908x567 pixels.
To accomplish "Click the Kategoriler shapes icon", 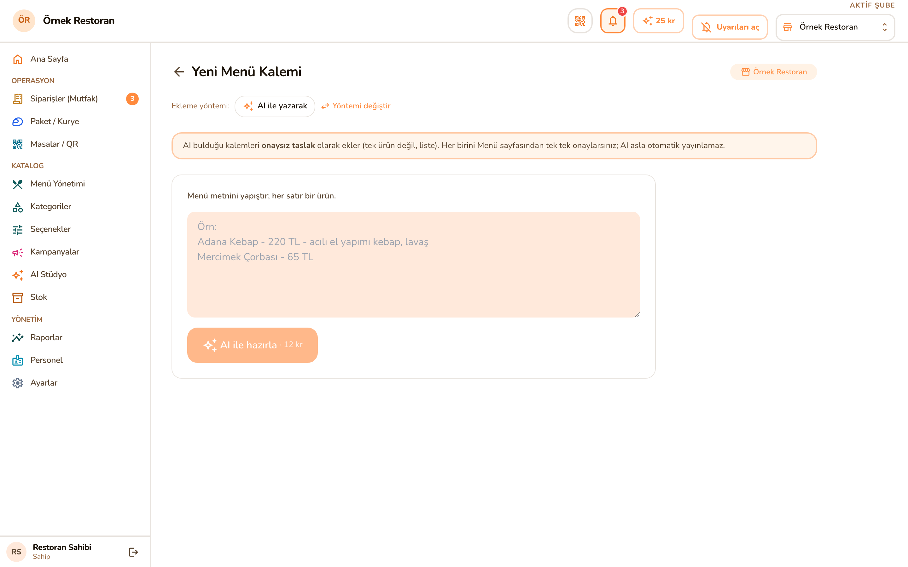I will [18, 207].
